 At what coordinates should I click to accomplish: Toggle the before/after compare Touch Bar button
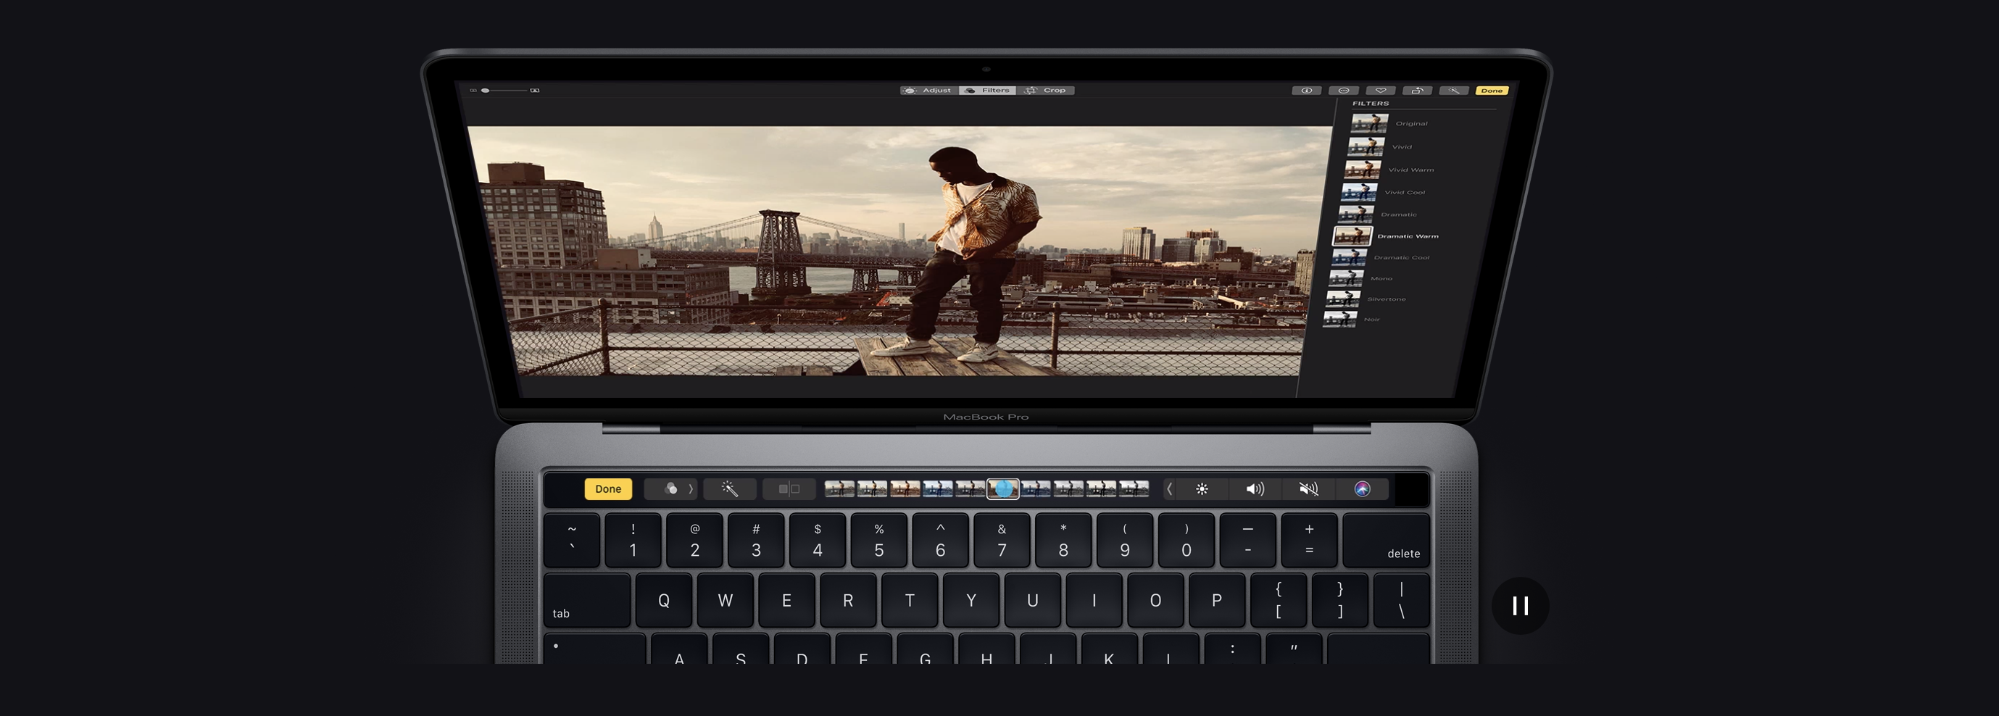click(x=789, y=488)
